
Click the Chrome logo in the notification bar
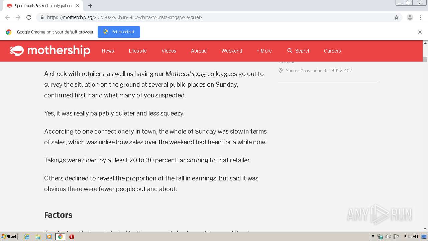(9, 32)
